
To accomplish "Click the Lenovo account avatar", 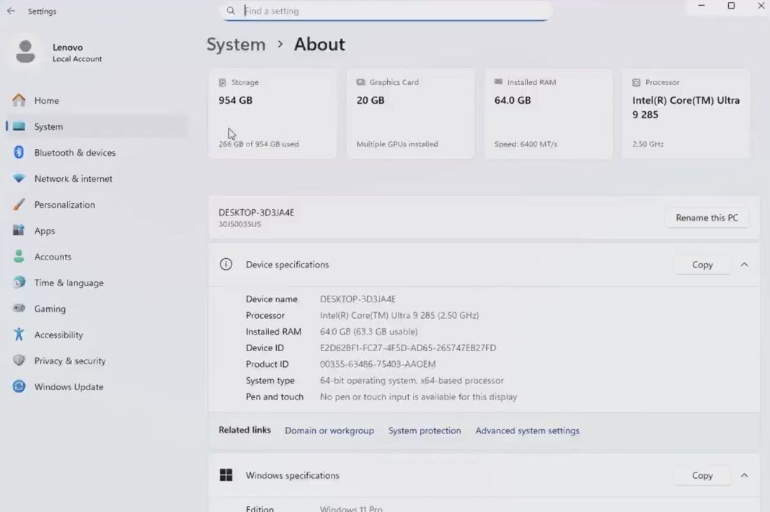I will 25,52.
